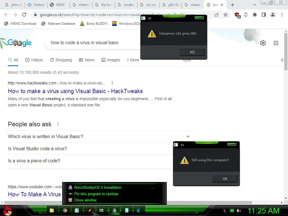Click the Flash taskbar icon
Viewport: 288px width, 216px height.
coord(89,210)
